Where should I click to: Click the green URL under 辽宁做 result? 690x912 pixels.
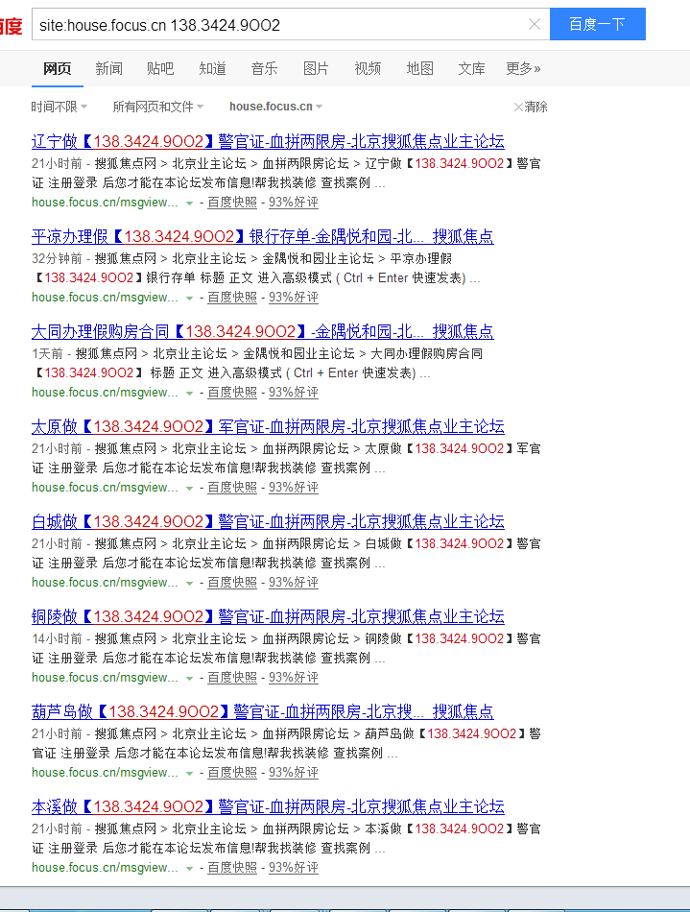coord(105,203)
